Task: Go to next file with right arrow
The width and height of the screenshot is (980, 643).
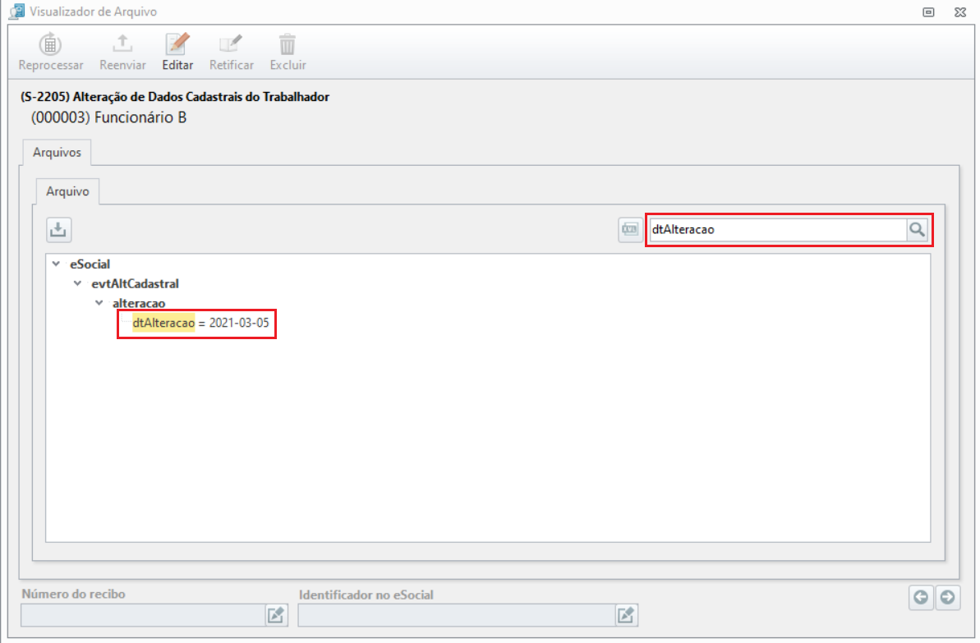Action: click(x=947, y=597)
